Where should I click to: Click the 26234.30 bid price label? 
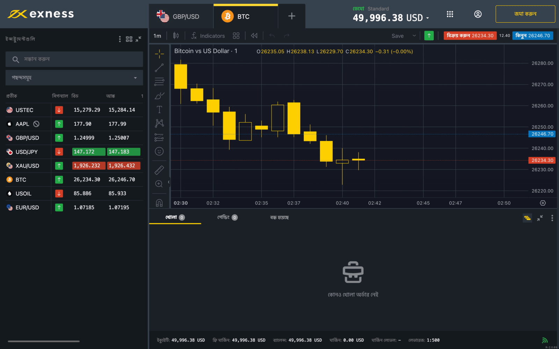542,160
